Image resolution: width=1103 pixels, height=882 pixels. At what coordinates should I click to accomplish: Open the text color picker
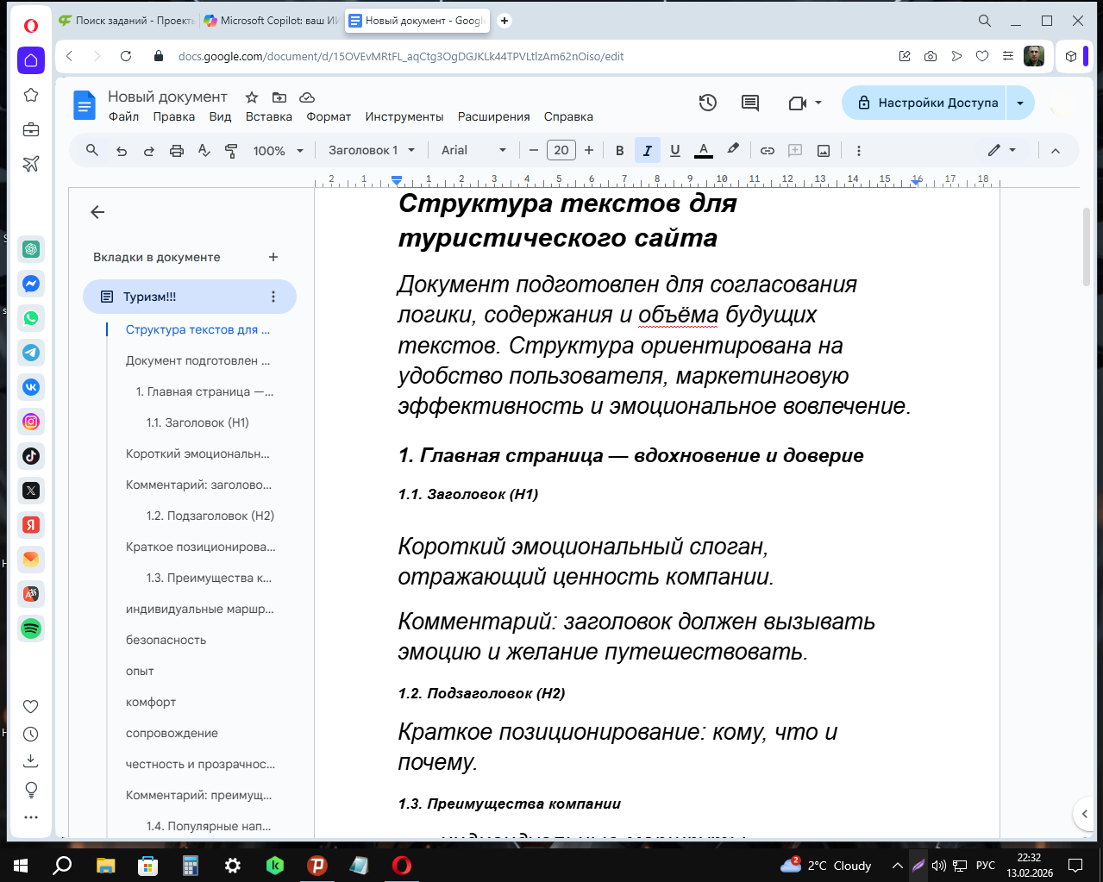[x=703, y=150]
